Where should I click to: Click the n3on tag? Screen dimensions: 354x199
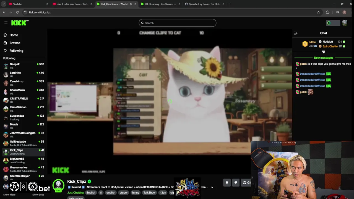163,193
